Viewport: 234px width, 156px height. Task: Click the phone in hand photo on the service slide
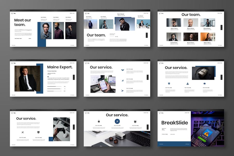coord(103,84)
